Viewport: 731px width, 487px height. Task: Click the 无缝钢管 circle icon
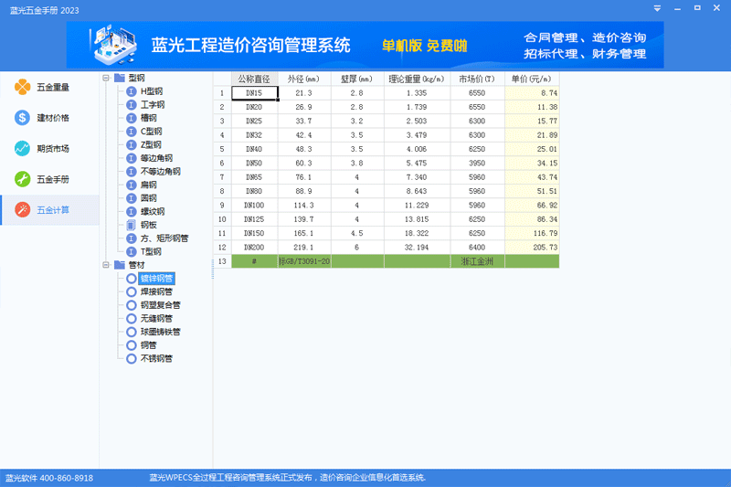coord(132,319)
